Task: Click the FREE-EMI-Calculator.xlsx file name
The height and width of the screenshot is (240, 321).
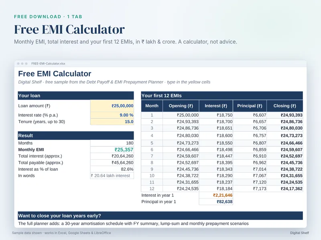Action: tap(48, 64)
